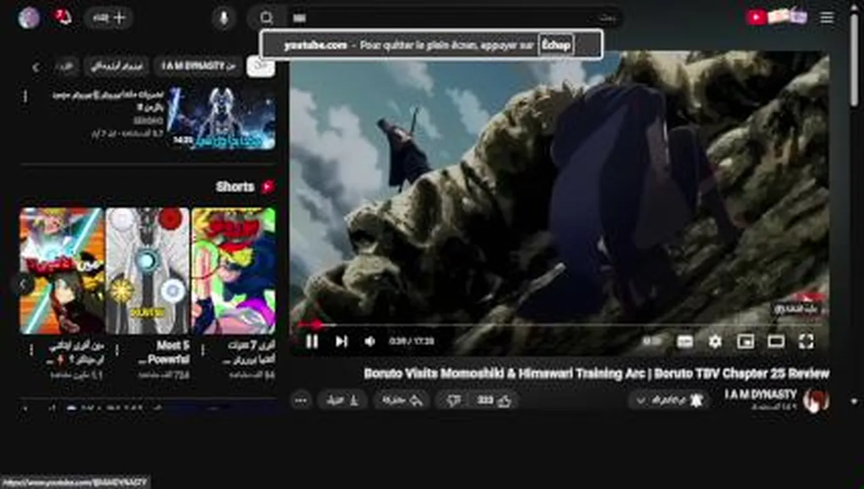Click the search magnifier button
This screenshot has height=489, width=864.
point(267,18)
